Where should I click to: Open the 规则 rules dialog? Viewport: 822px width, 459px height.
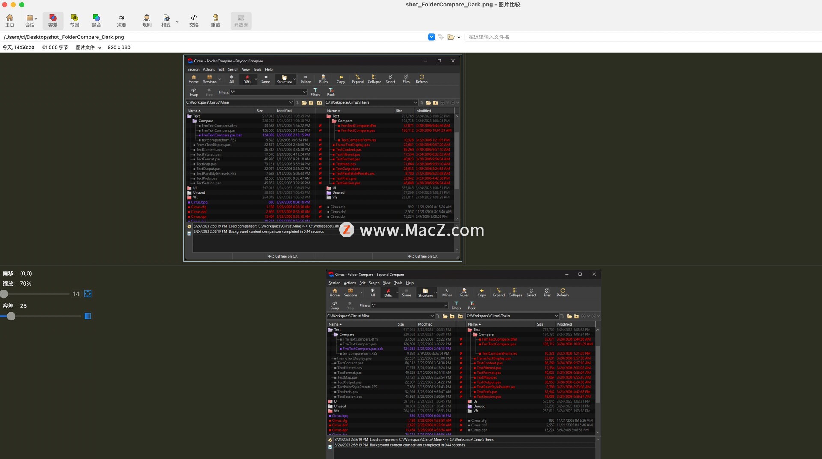tap(147, 21)
